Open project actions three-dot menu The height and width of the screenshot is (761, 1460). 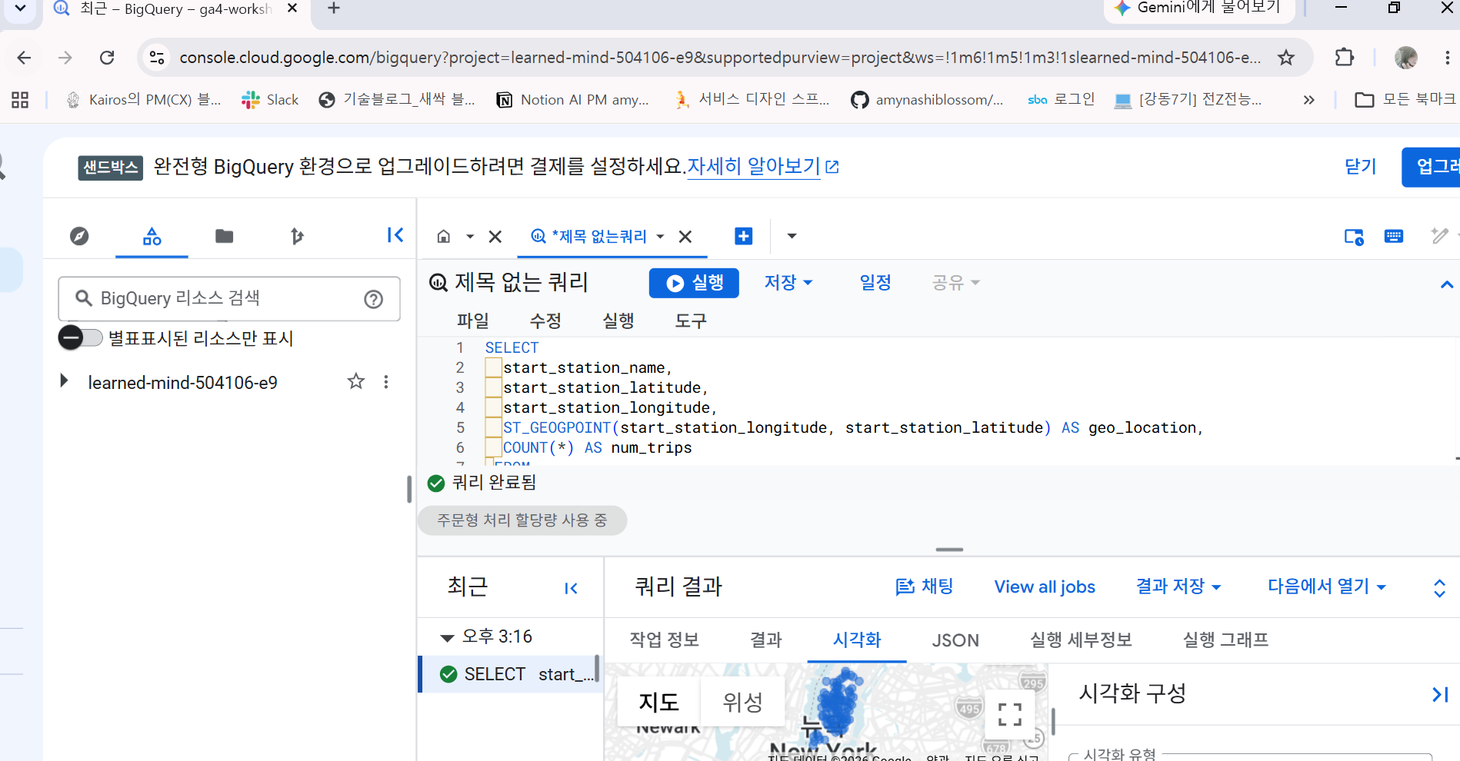point(386,382)
